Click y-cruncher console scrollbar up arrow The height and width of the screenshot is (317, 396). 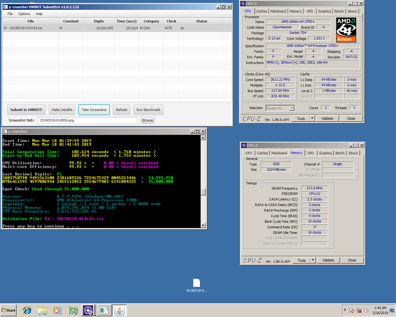(x=203, y=137)
